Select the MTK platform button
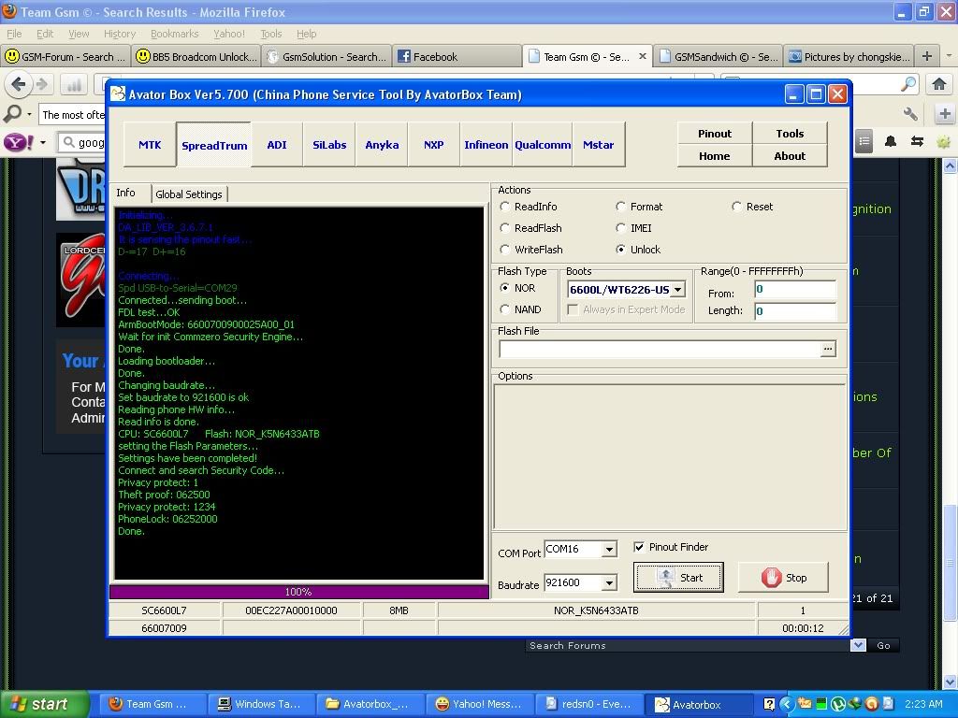The image size is (958, 718). pyautogui.click(x=150, y=145)
